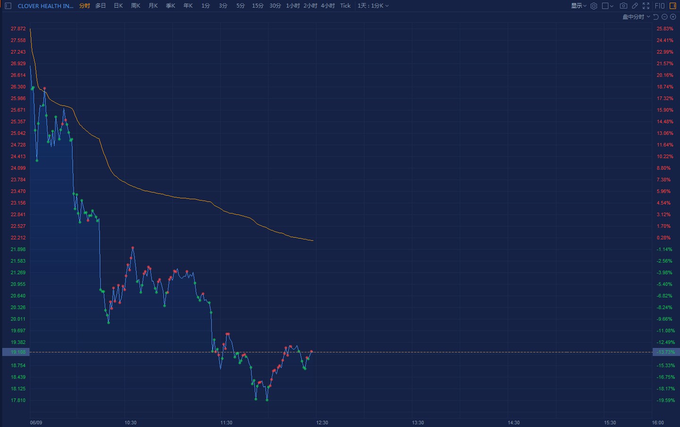Switch to the 季K quarterly chart tab
The image size is (680, 427).
click(170, 6)
